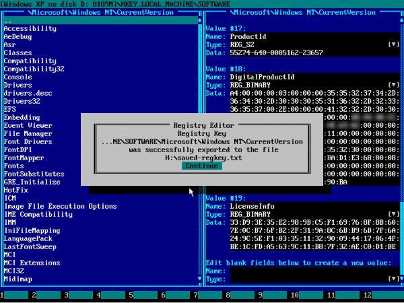This screenshot has width=404, height=303.
Task: Edit the DigitalProductId name field
Action: pos(314,77)
